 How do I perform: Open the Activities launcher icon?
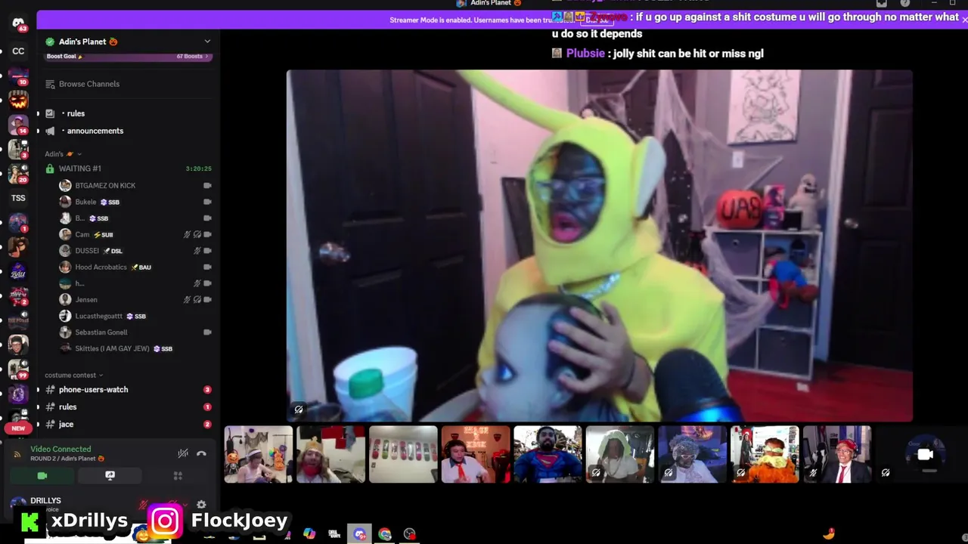pos(178,476)
